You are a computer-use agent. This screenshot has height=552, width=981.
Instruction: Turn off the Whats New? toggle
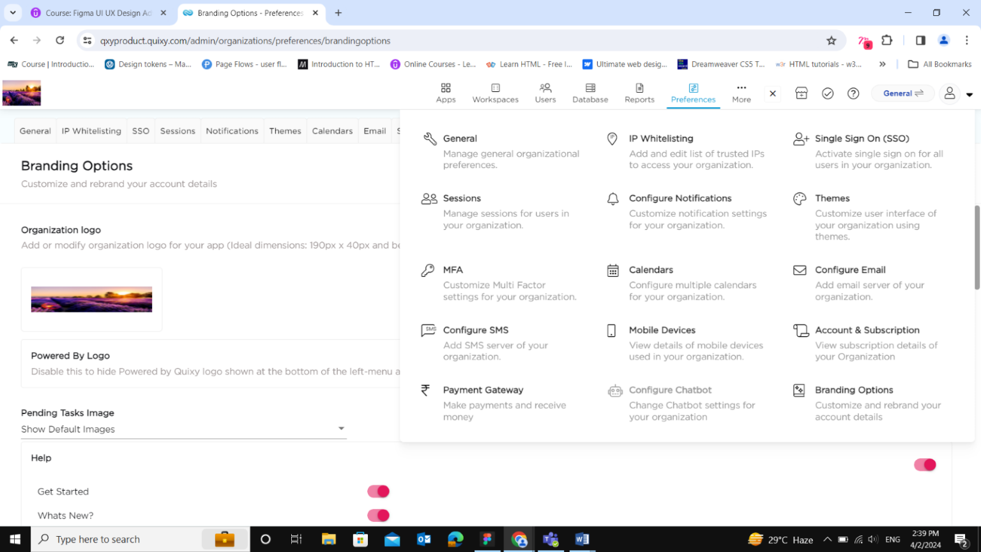point(378,516)
